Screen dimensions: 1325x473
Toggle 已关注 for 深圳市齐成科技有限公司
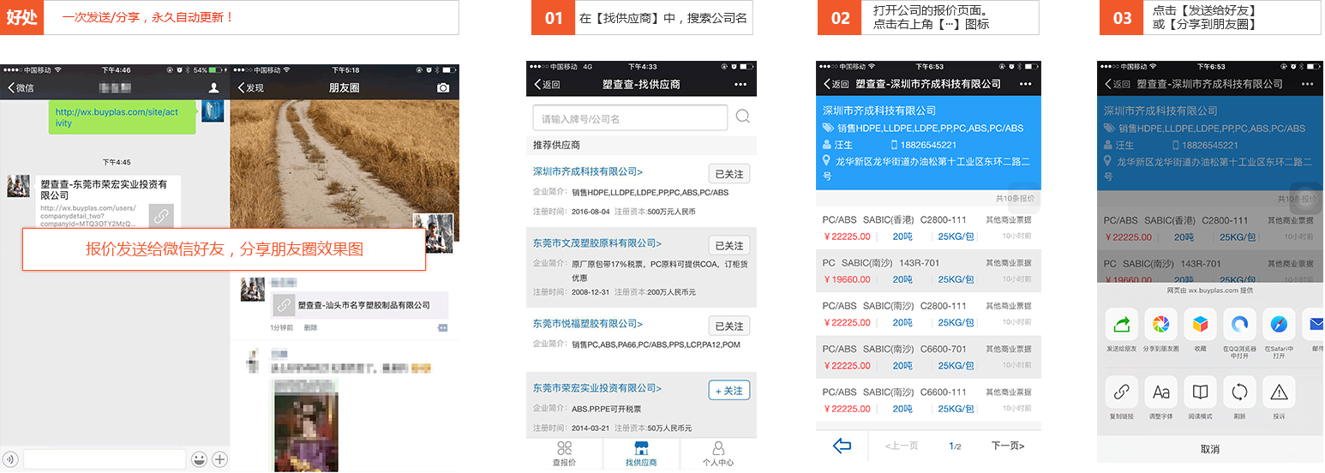coord(729,174)
